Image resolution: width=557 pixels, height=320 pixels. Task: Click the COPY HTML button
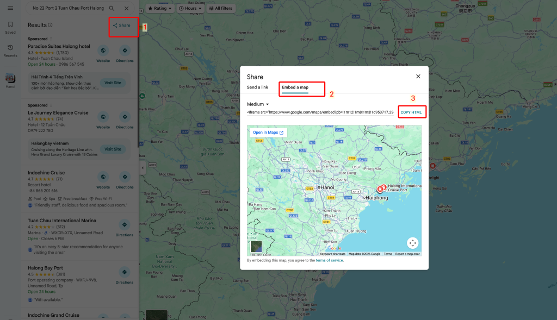pyautogui.click(x=411, y=112)
